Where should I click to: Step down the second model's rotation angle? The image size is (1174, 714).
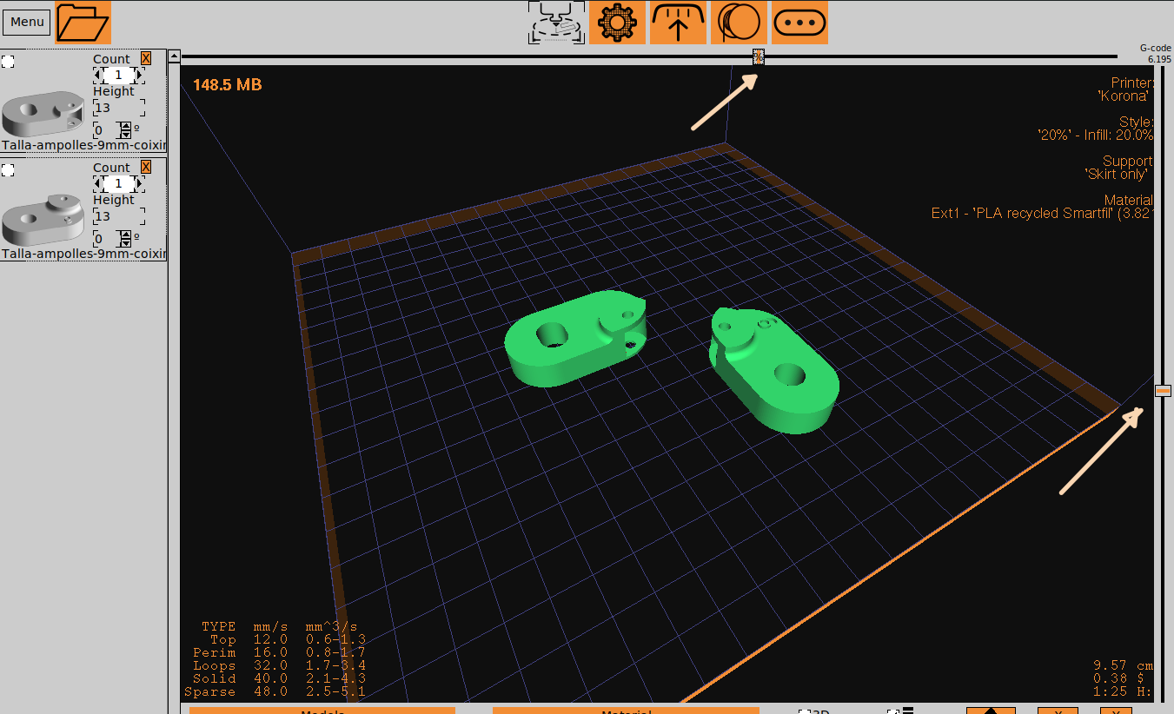125,243
